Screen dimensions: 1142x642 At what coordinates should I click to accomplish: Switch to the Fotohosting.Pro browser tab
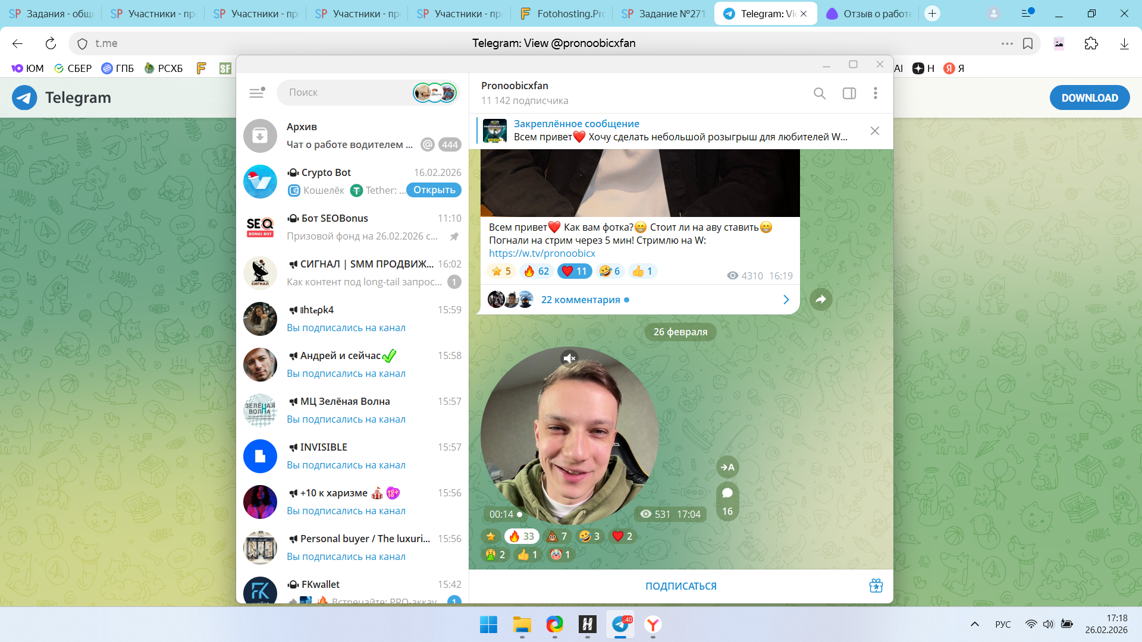pos(562,14)
